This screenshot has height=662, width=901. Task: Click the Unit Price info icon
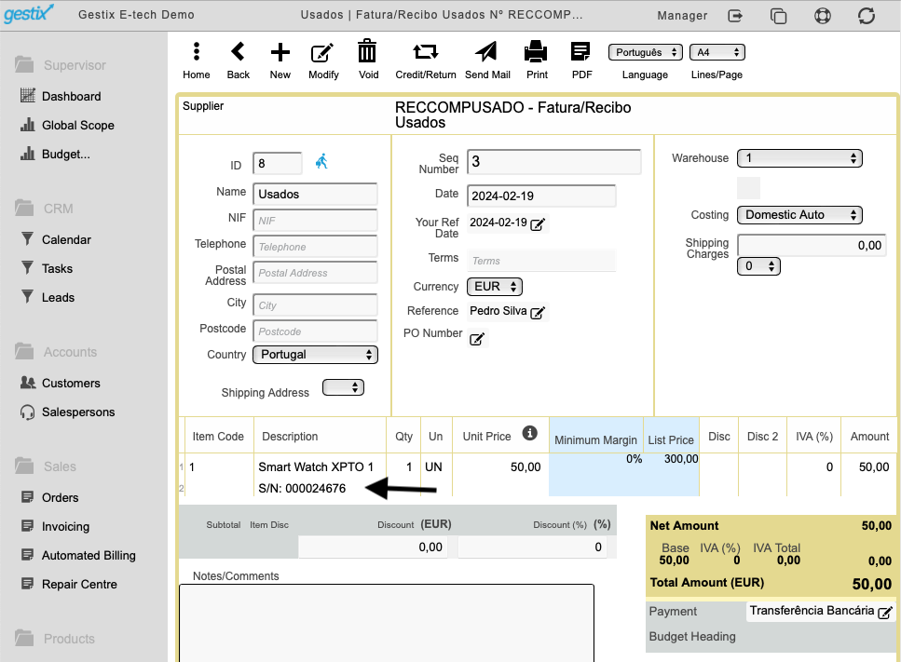coord(530,433)
